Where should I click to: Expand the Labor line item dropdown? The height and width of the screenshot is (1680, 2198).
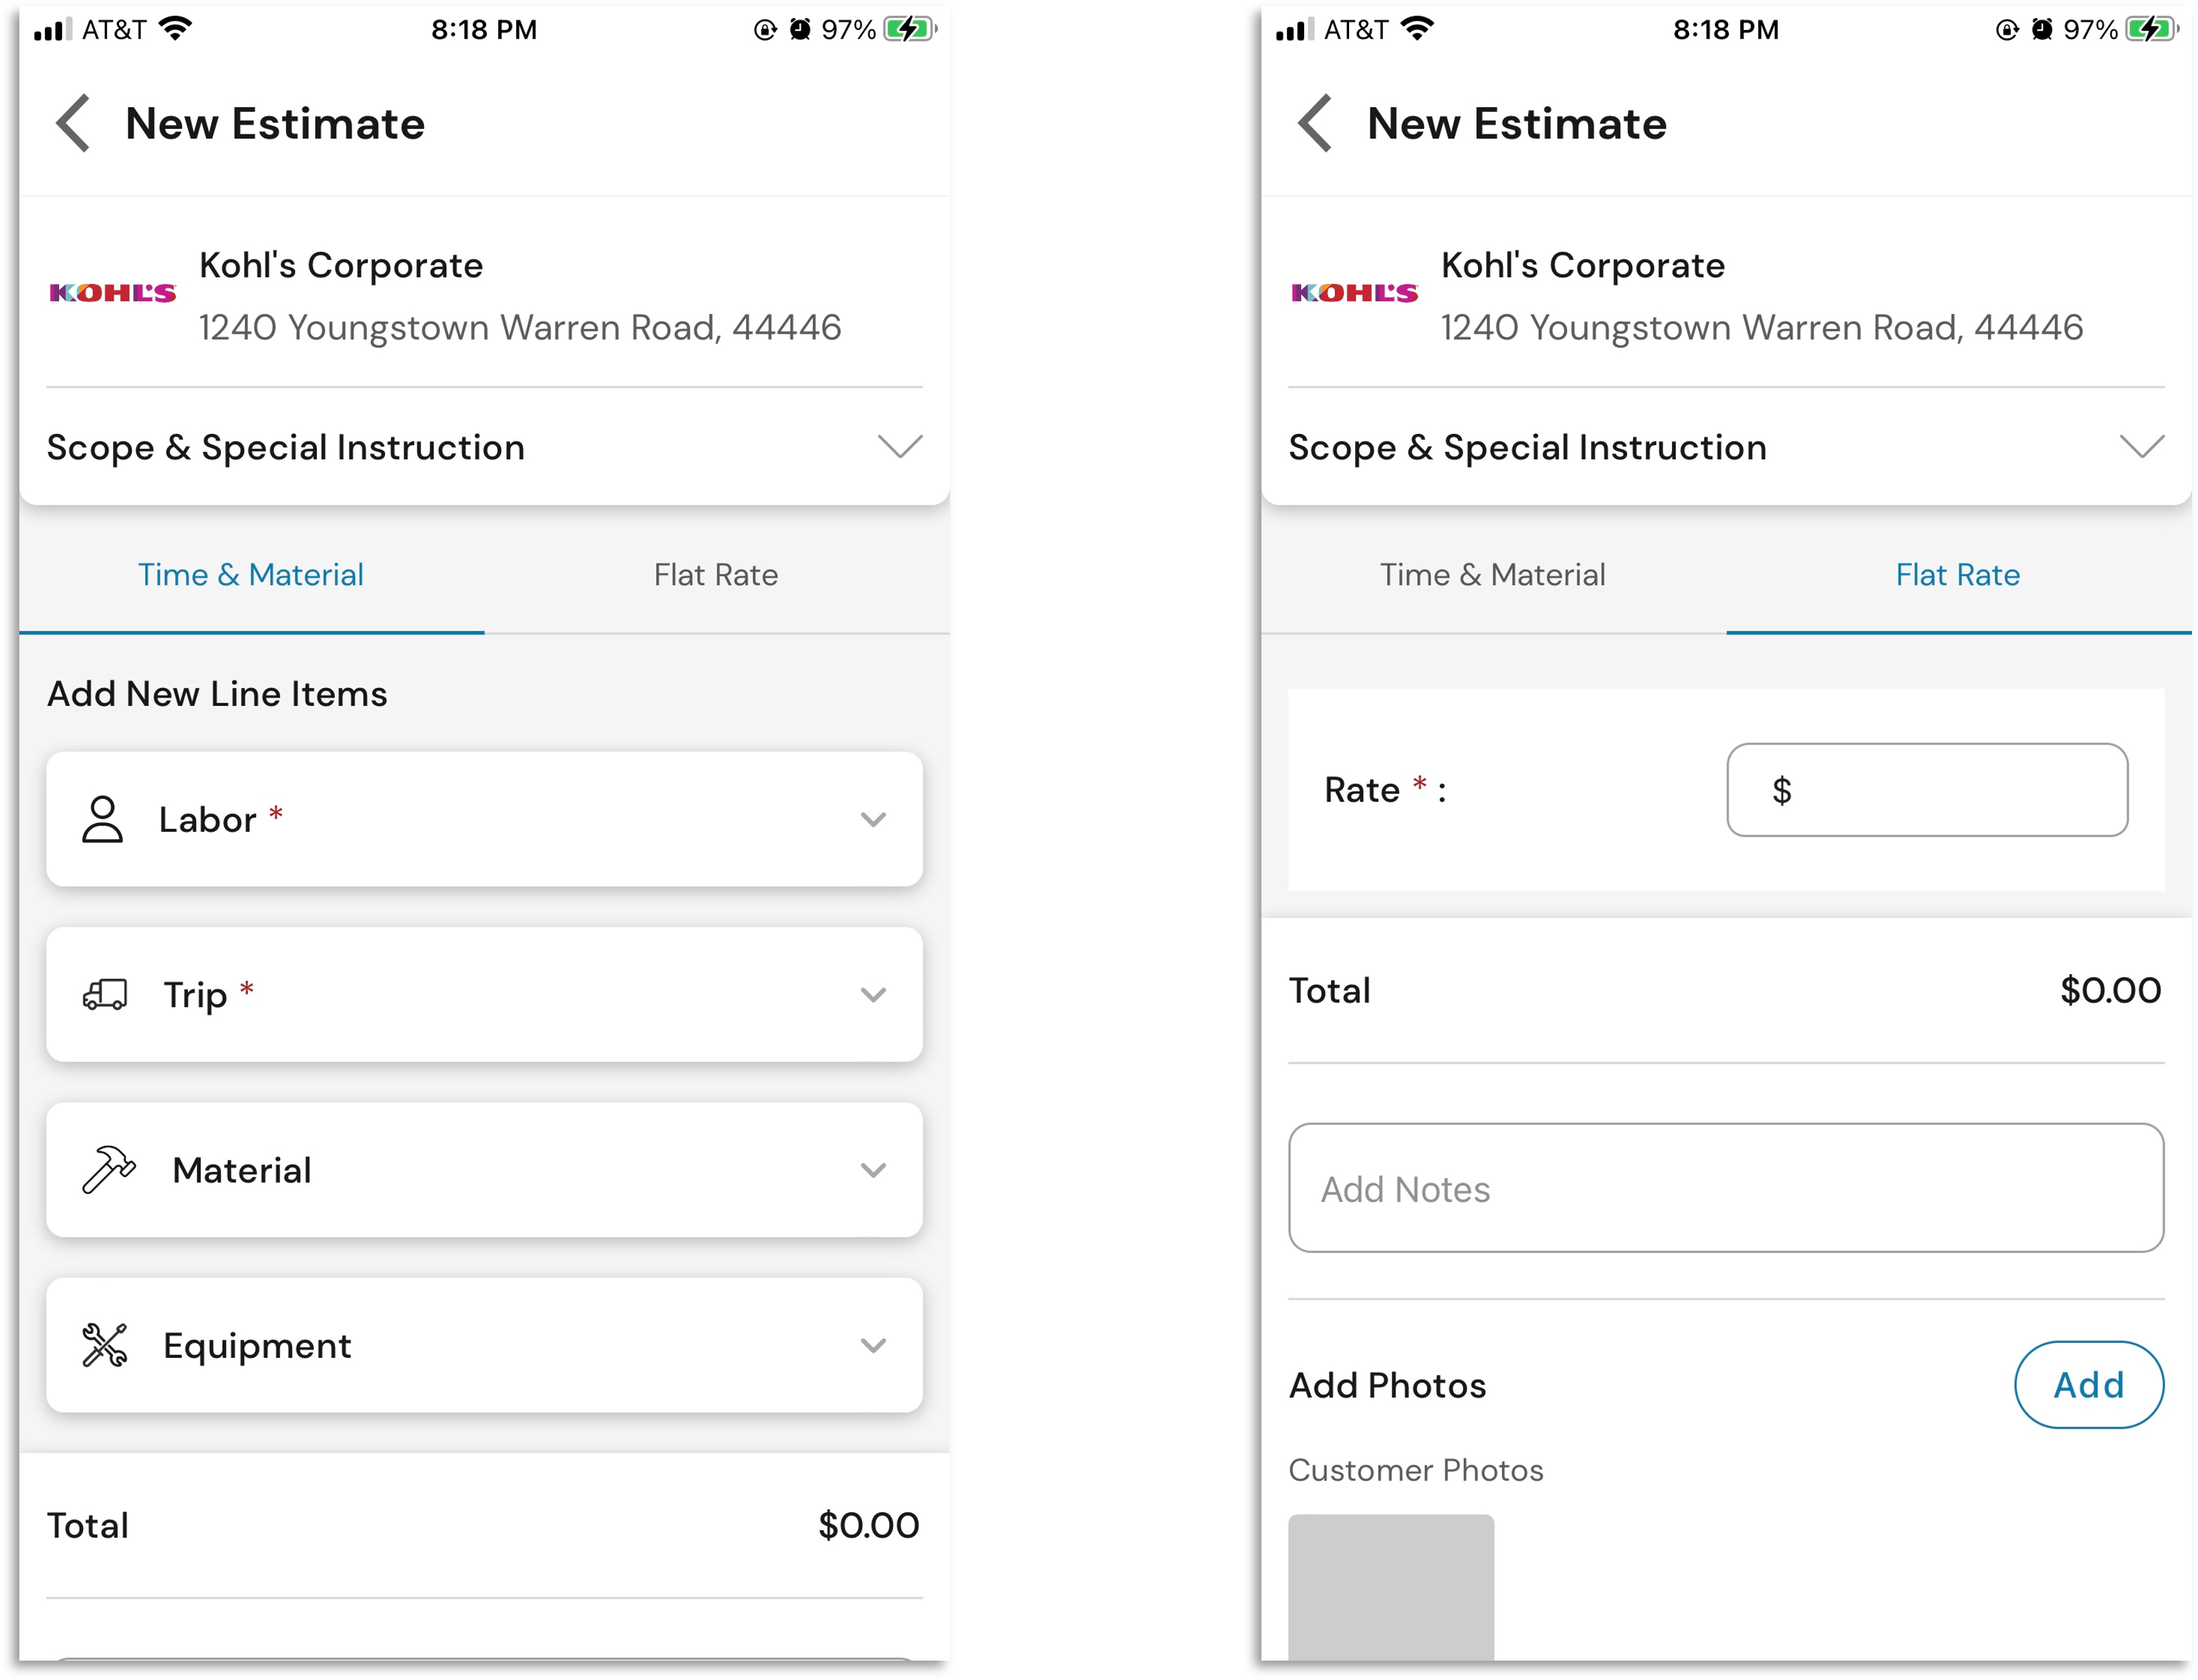click(x=873, y=820)
